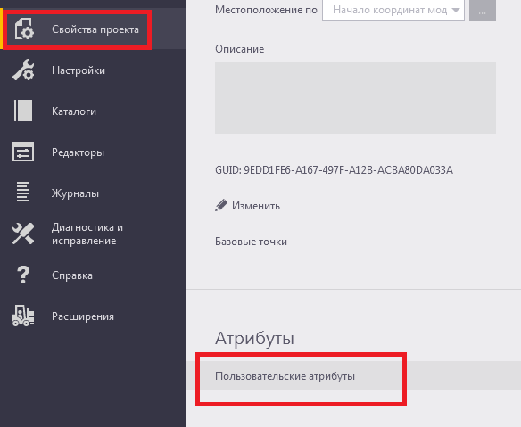521x427 pixels.
Task: Click the Расширения forklift icon
Action: click(x=23, y=316)
